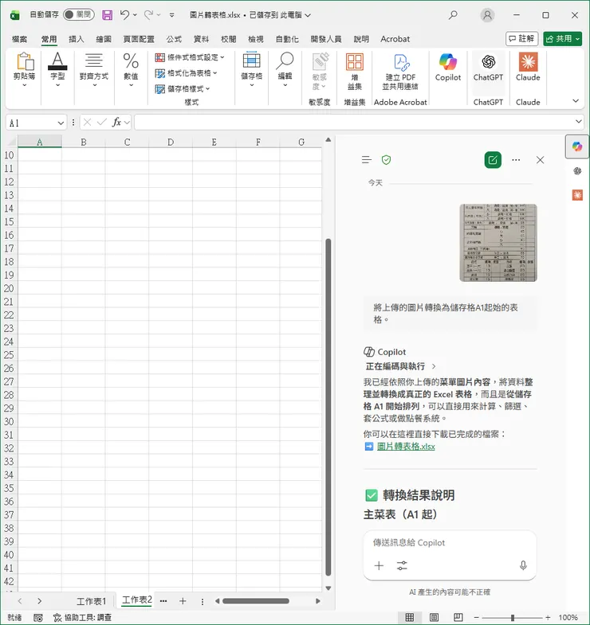Click in the Copilot message input
The image size is (590, 625).
coord(449,542)
